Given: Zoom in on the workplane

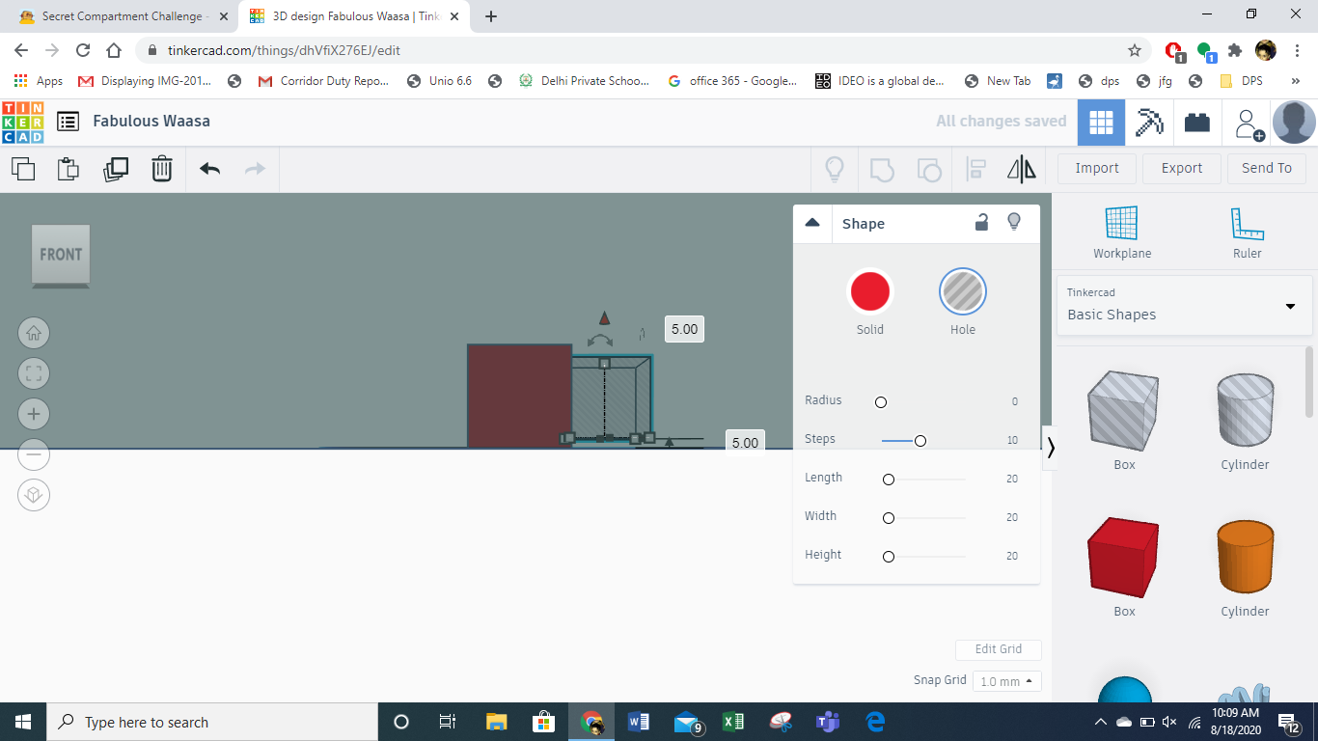Looking at the screenshot, I should tap(34, 414).
